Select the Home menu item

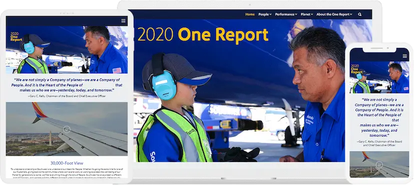pyautogui.click(x=250, y=14)
